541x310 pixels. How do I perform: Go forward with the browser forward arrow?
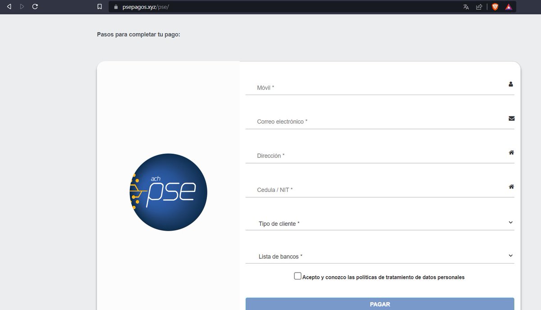[22, 7]
